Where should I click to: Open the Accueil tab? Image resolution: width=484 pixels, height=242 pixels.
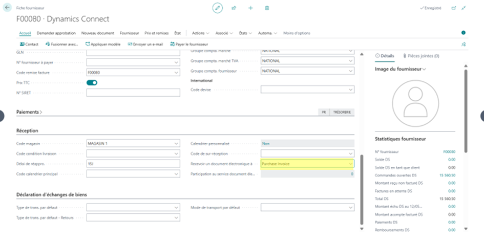pyautogui.click(x=25, y=33)
